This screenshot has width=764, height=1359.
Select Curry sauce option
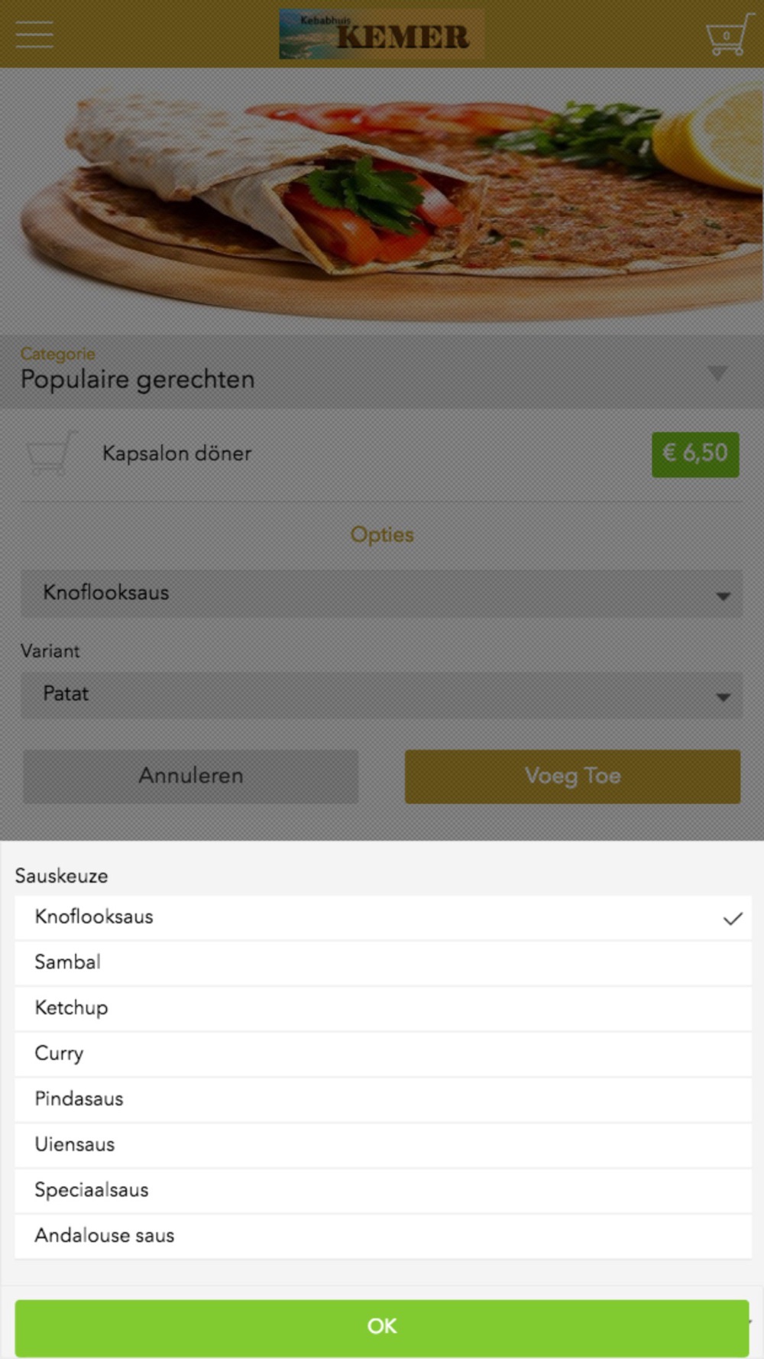[x=382, y=1053]
